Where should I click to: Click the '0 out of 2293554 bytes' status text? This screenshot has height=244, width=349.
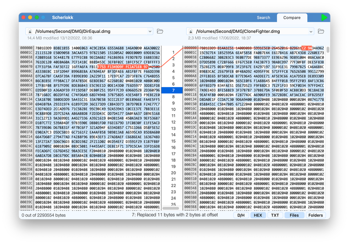(44, 215)
